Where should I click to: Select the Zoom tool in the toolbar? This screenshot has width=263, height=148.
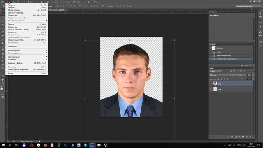pos(2,83)
